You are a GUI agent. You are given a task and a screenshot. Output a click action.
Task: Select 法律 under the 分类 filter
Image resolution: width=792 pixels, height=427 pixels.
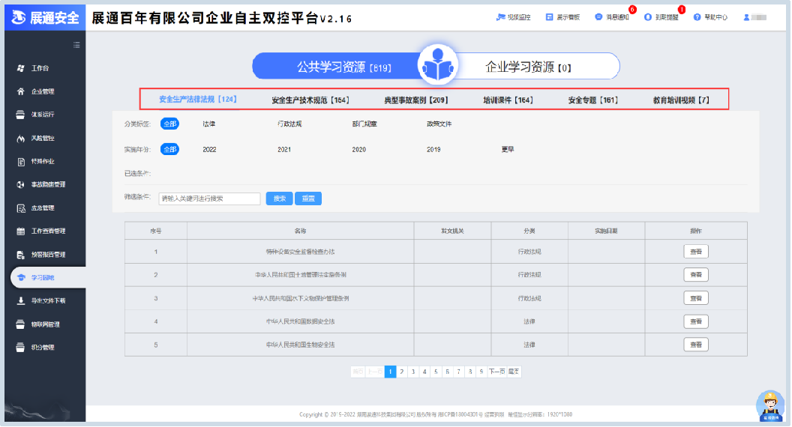209,124
